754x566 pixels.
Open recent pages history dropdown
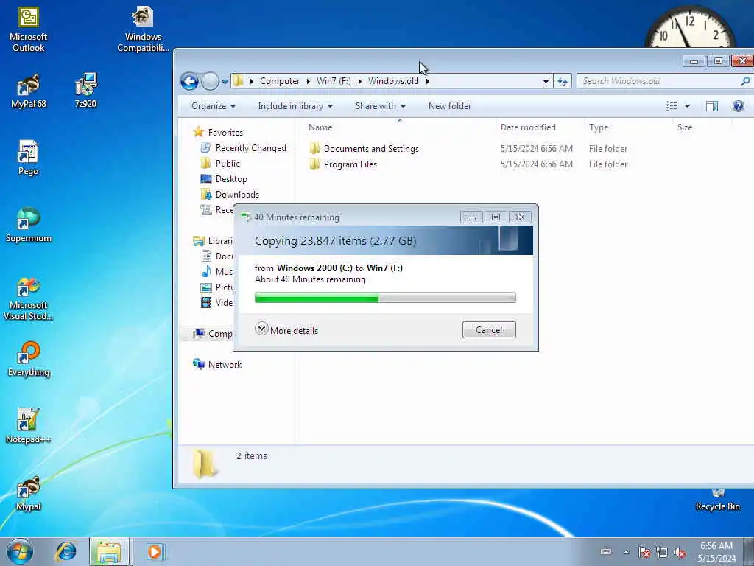tap(225, 81)
